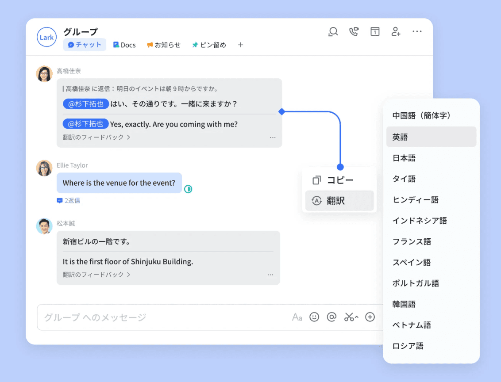501x382 pixels.
Task: Open more input options plus-circle icon
Action: [x=370, y=317]
